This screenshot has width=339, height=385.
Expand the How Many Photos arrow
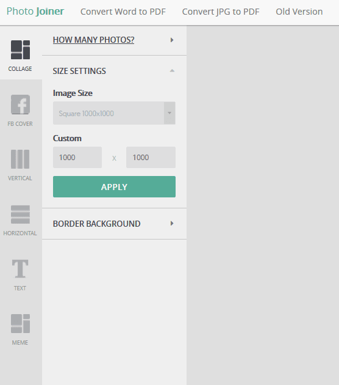click(x=172, y=40)
